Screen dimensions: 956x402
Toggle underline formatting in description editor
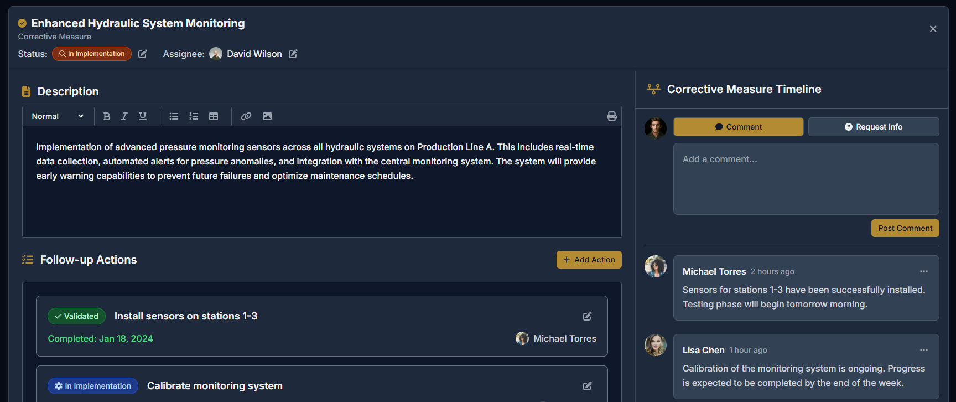tap(143, 116)
